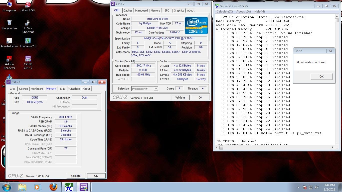This screenshot has width=342, height=192.
Task: Click the Command Rate 2T value
Action: (x=66, y=148)
